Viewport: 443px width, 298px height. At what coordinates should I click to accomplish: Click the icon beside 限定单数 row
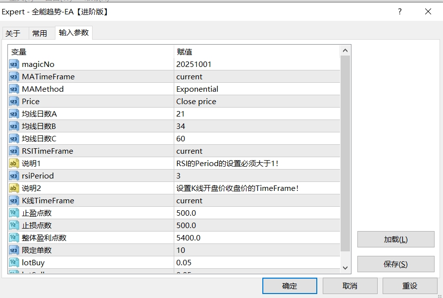tap(14, 250)
